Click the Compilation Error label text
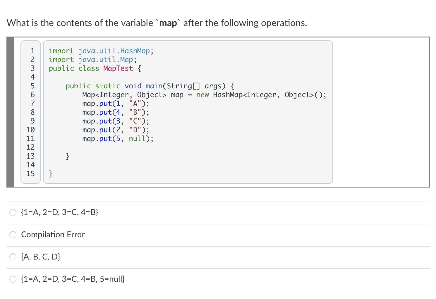Screen dimensions: 436x299 pyautogui.click(x=53, y=235)
